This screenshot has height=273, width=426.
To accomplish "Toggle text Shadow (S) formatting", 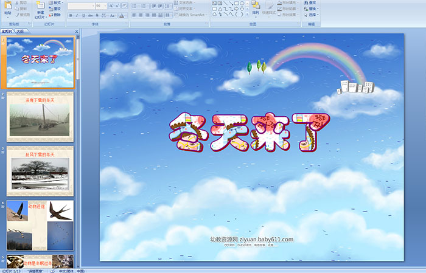I will click(x=97, y=15).
